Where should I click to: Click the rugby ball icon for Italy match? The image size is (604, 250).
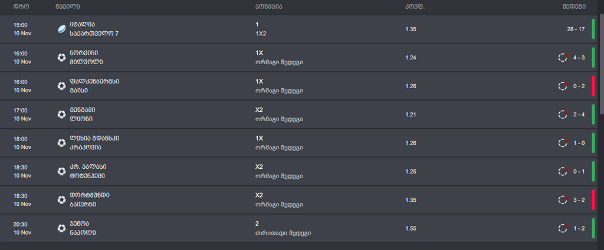coord(61,29)
